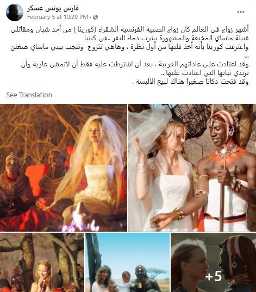Open the February 5 at 10:29 PM timestamp
256x292 pixels.
tap(58, 17)
